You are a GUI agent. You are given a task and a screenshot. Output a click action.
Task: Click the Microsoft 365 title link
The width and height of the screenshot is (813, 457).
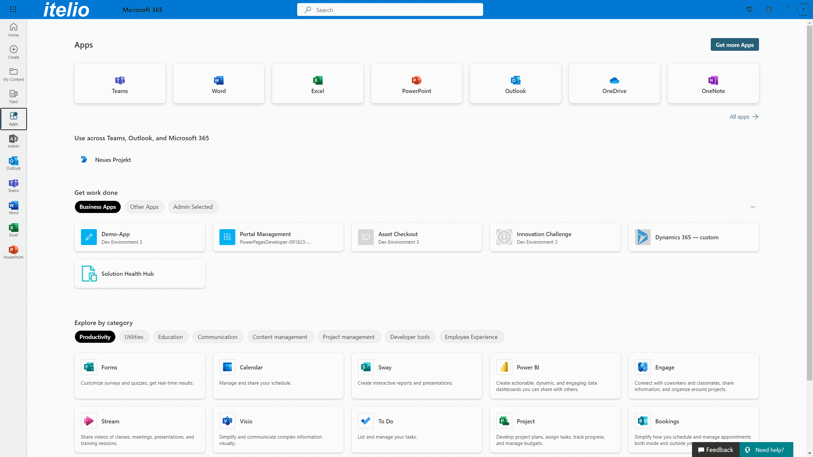pyautogui.click(x=142, y=10)
